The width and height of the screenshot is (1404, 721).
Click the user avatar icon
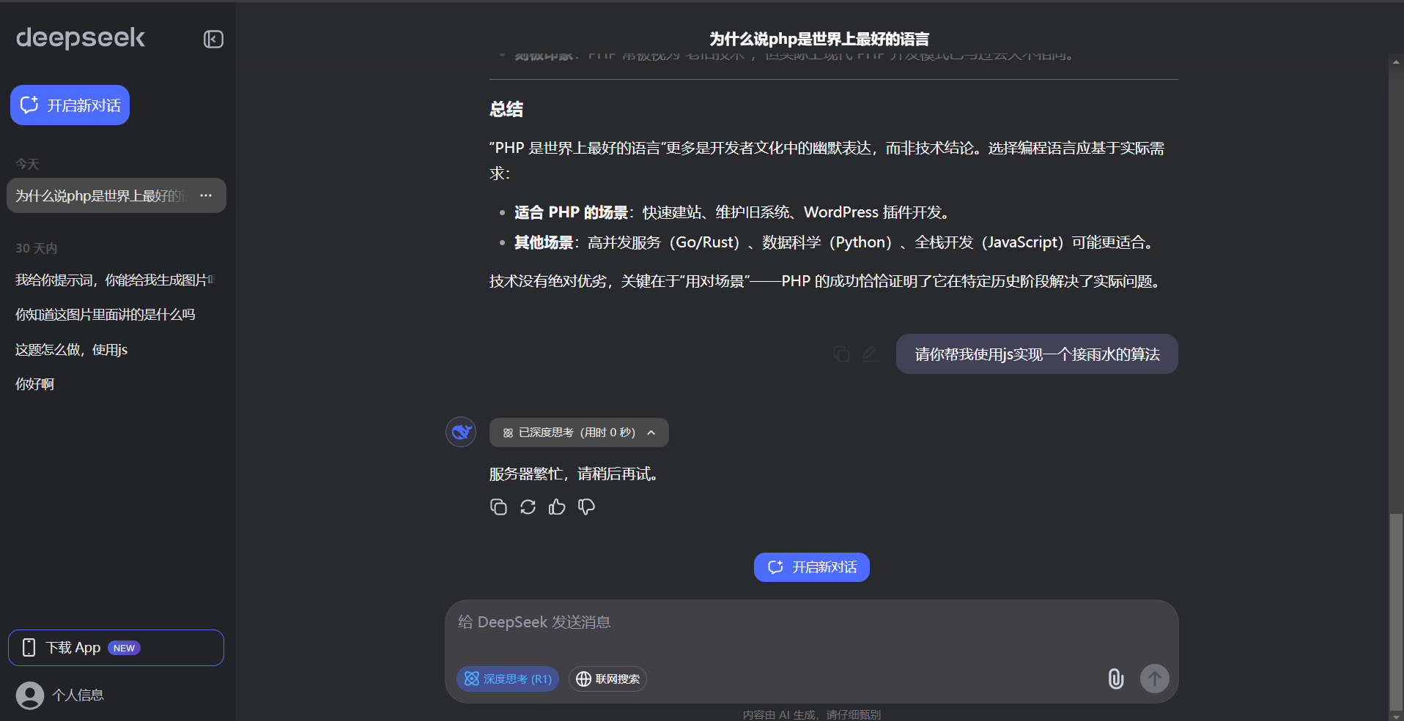[x=30, y=695]
